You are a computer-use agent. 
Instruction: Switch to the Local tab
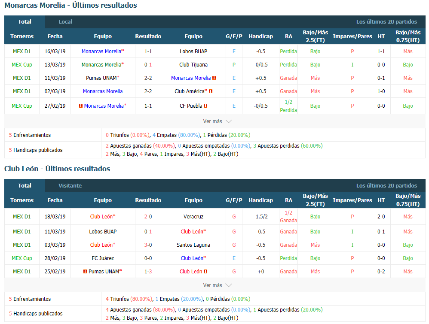[65, 22]
